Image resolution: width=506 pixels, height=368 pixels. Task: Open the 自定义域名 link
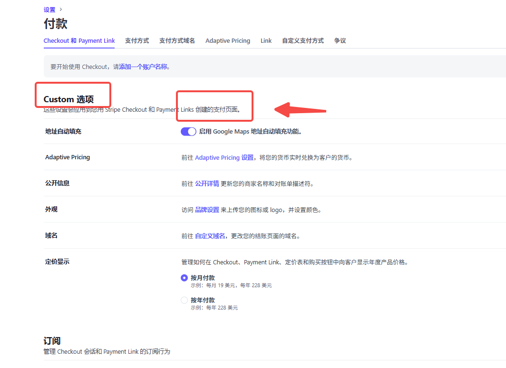coord(211,235)
